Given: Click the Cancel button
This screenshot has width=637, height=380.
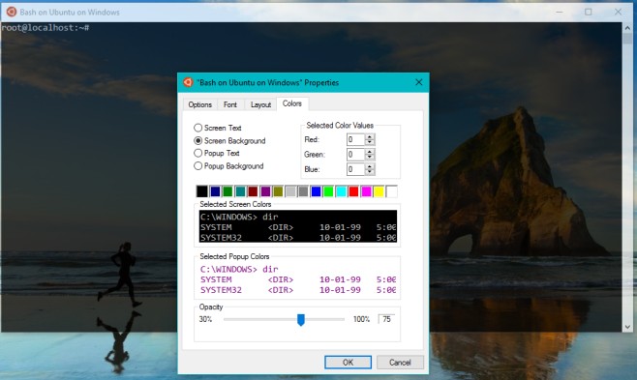Looking at the screenshot, I should pyautogui.click(x=400, y=363).
